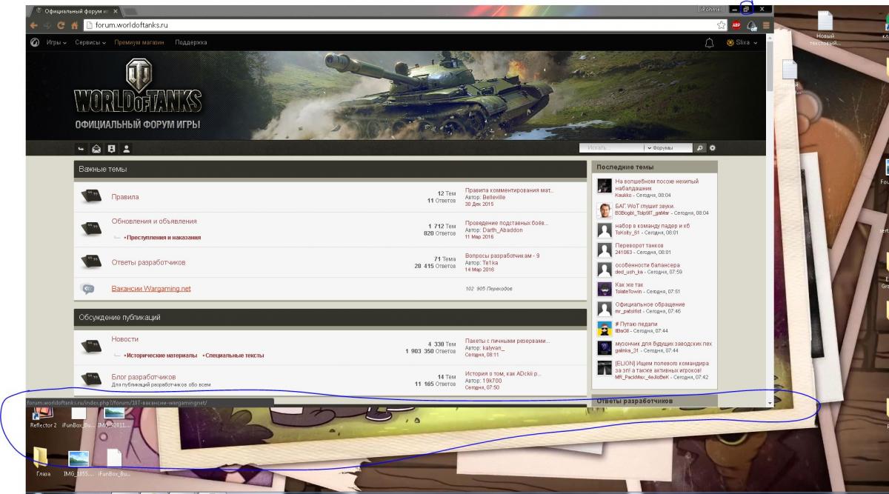Open the browser Home icon
Viewport: 889px width, 494px height.
click(x=74, y=24)
